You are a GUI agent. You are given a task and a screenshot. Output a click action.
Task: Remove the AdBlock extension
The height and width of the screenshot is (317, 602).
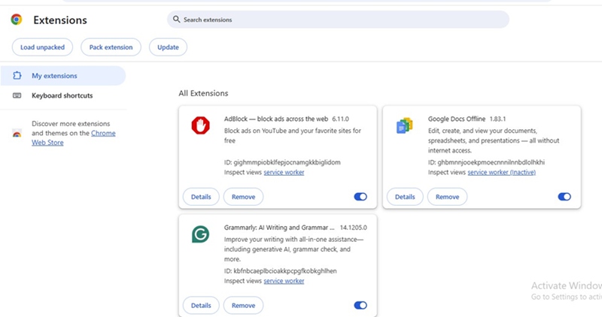[243, 197]
